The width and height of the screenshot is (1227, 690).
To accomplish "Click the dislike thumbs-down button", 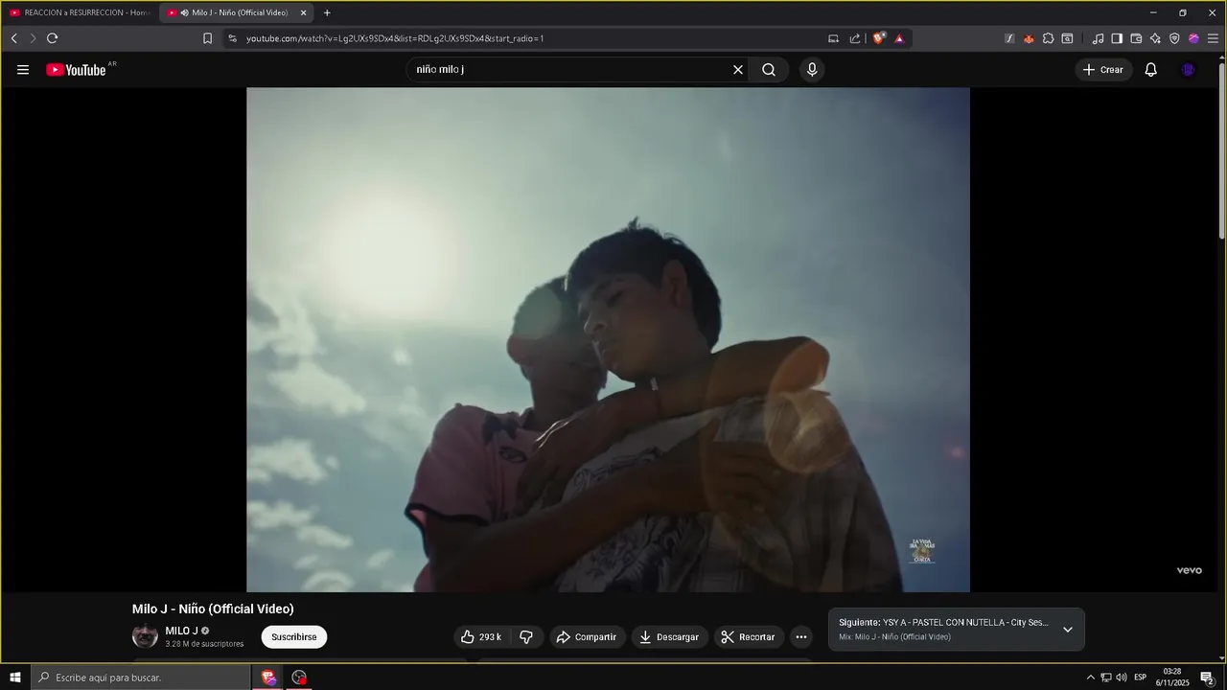I will pos(526,637).
